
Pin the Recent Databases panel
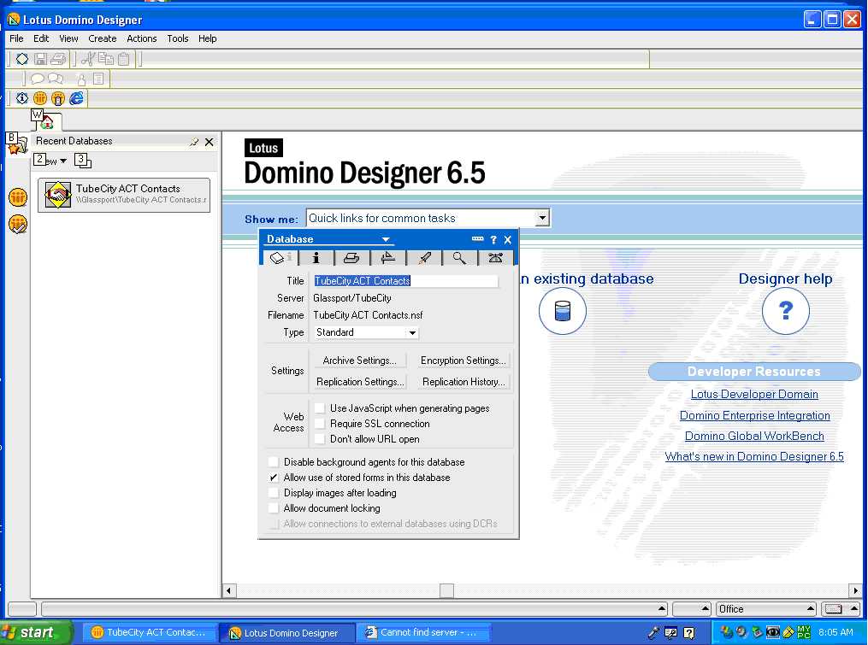coord(194,142)
